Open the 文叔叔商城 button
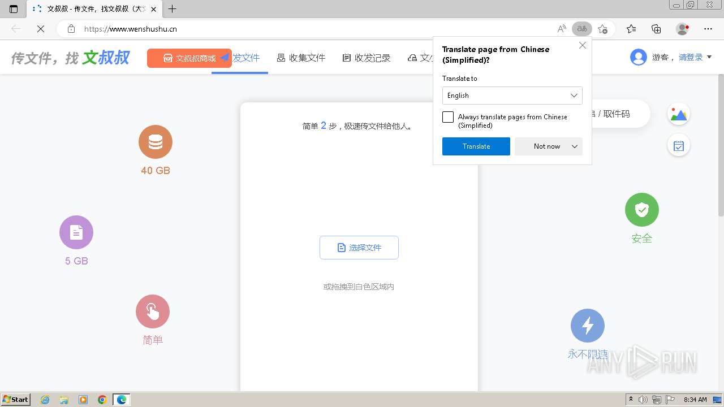Viewport: 724px width, 407px height. tap(189, 58)
